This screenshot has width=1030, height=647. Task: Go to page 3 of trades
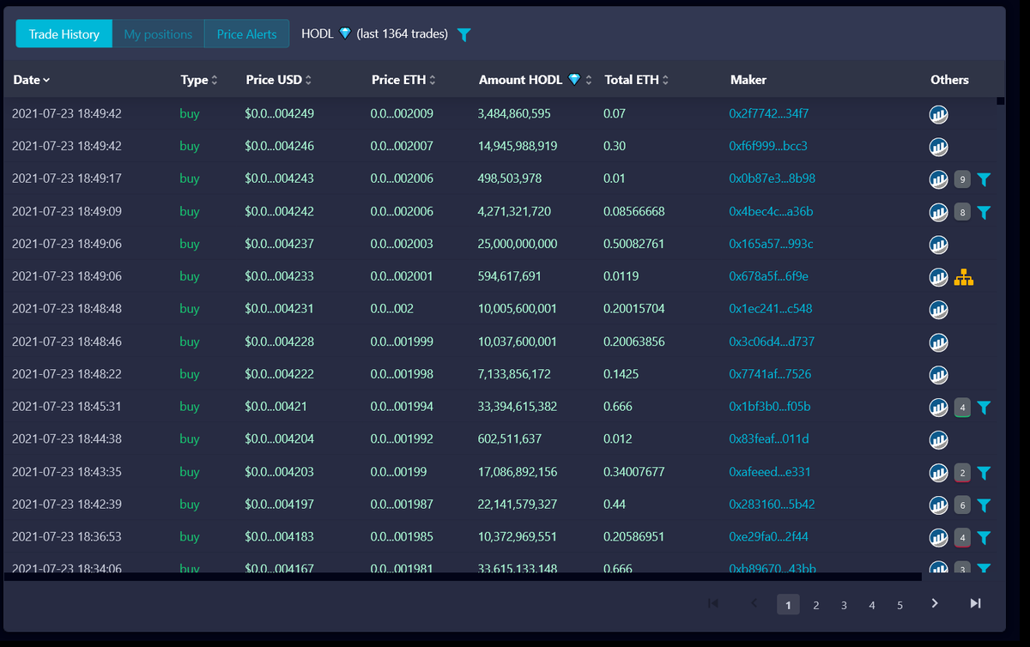pos(844,605)
